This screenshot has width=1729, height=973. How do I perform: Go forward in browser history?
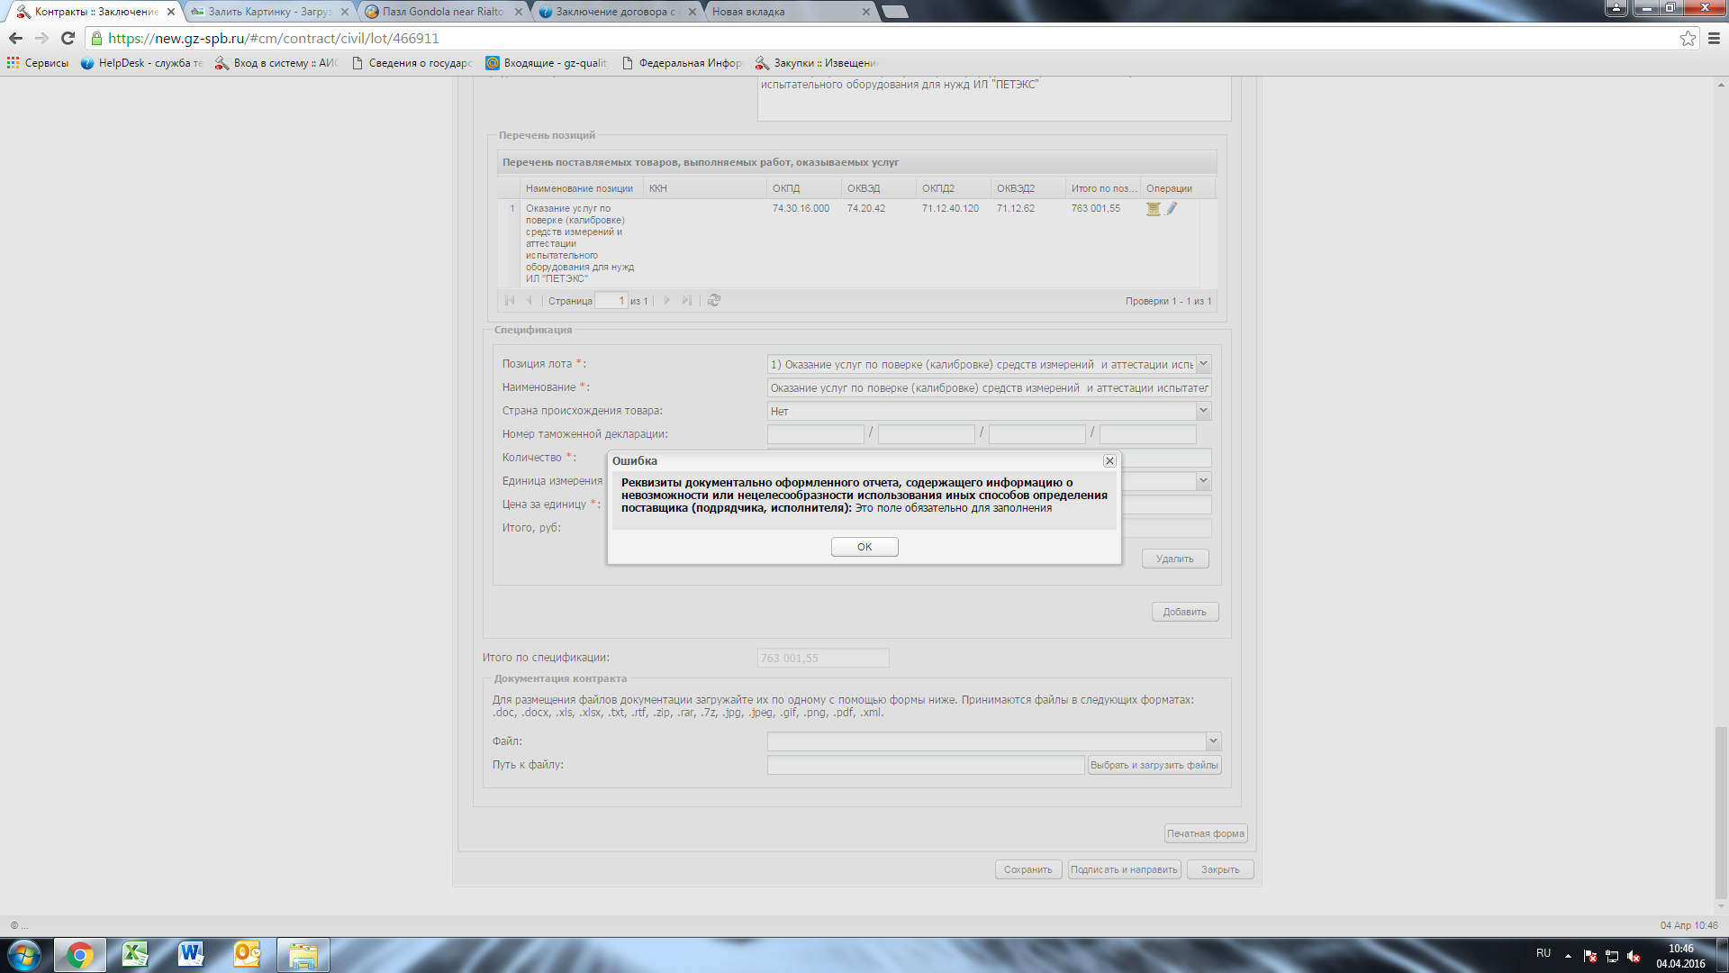click(41, 38)
